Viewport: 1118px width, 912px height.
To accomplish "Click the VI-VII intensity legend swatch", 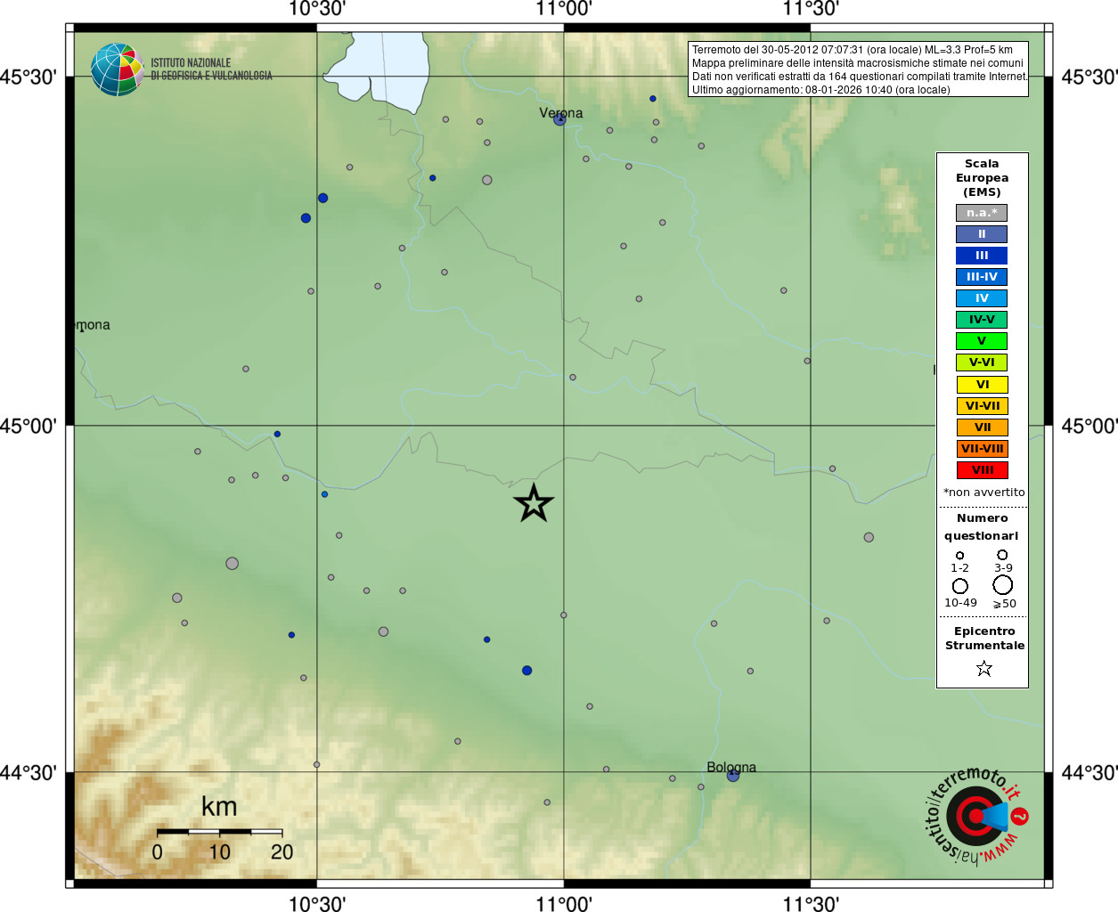I will [x=983, y=406].
